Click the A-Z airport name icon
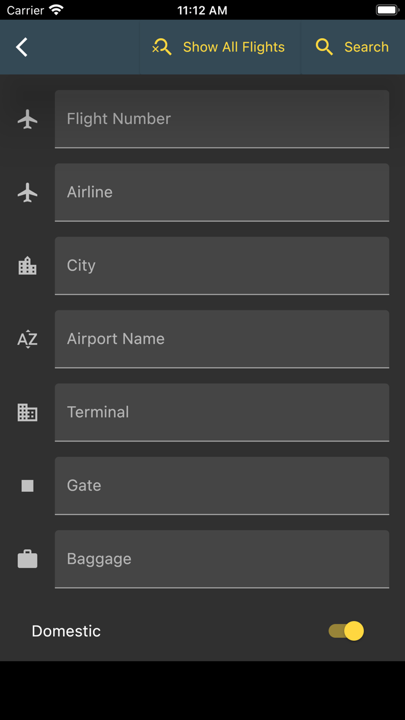The width and height of the screenshot is (405, 720). (x=27, y=340)
